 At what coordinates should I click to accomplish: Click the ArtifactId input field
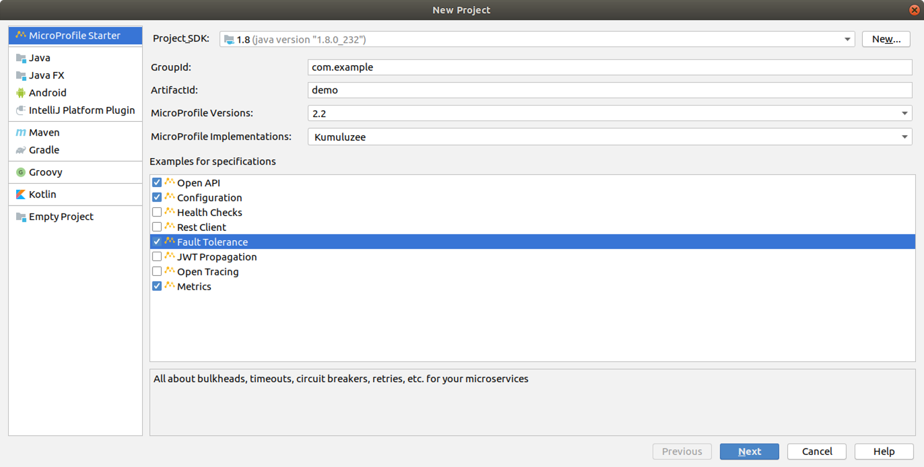(610, 90)
